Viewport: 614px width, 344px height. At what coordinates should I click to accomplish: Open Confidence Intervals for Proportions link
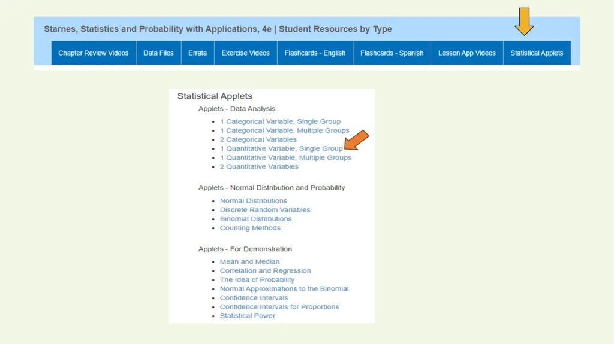(279, 307)
